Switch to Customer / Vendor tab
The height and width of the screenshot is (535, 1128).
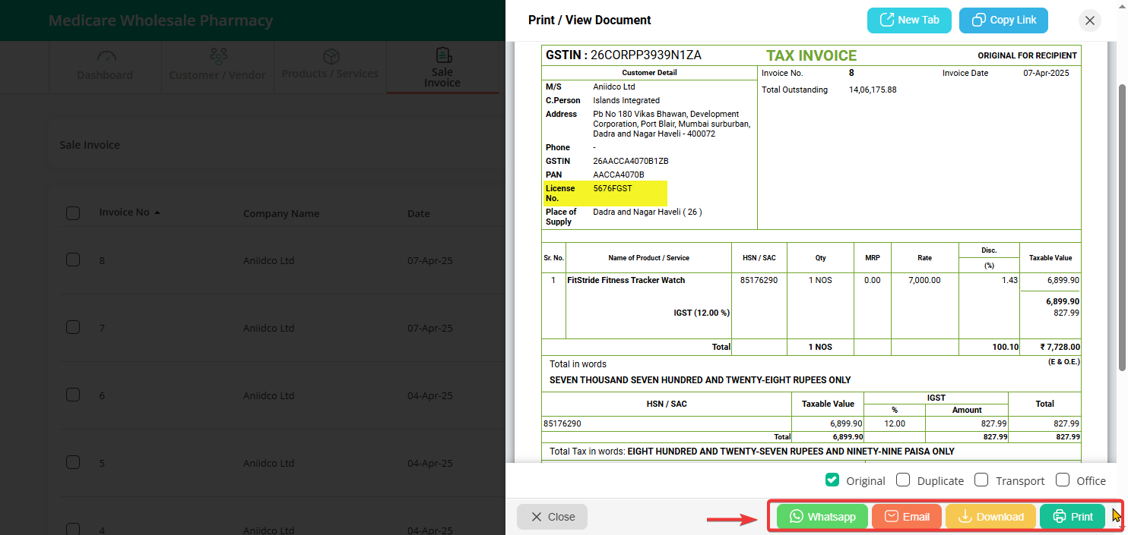pos(217,67)
